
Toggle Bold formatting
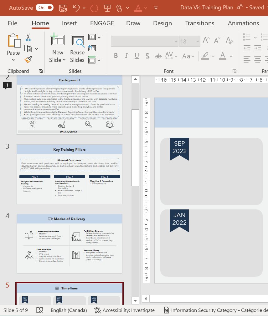(x=116, y=56)
